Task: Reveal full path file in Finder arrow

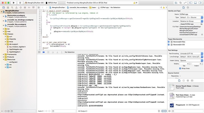Action: 202,35
